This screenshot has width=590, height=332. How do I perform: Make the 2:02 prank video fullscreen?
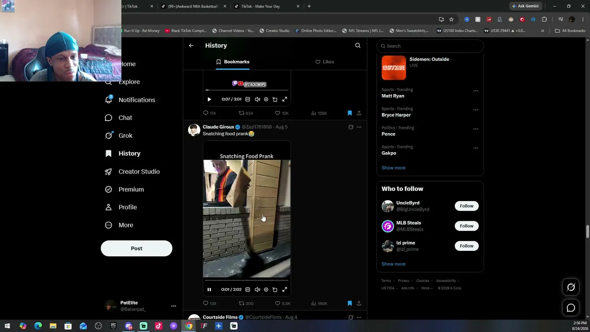284,290
